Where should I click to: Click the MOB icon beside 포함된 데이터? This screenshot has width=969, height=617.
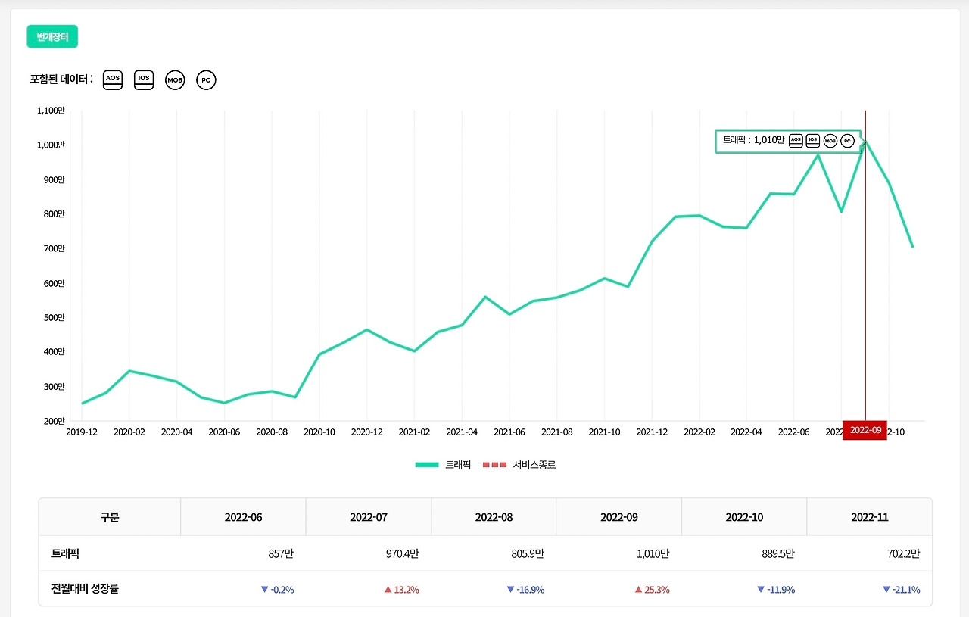pyautogui.click(x=175, y=79)
